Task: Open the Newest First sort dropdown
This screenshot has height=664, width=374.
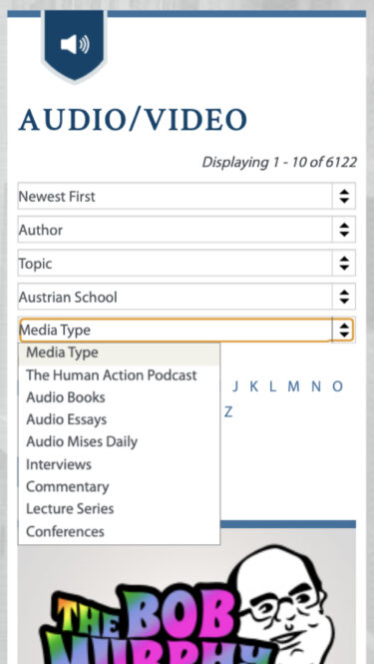Action: point(187,196)
